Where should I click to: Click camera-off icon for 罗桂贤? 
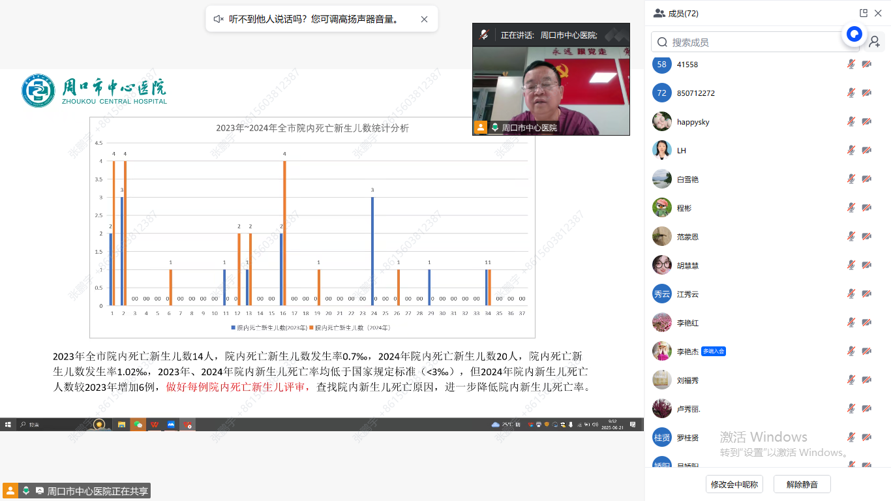click(x=866, y=437)
